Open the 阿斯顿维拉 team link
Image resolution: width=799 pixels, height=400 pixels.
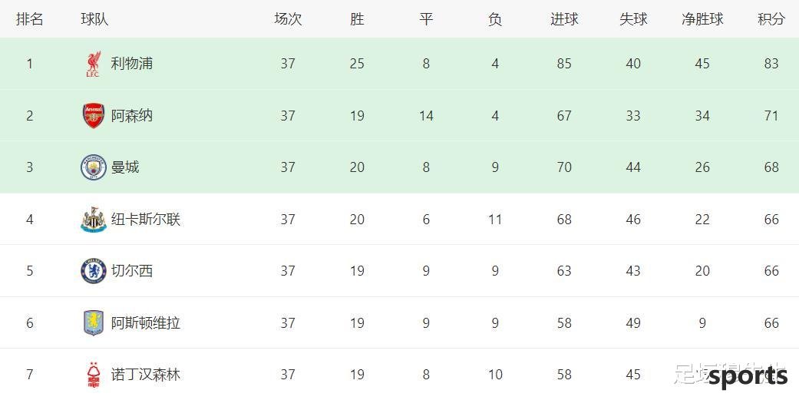(146, 322)
